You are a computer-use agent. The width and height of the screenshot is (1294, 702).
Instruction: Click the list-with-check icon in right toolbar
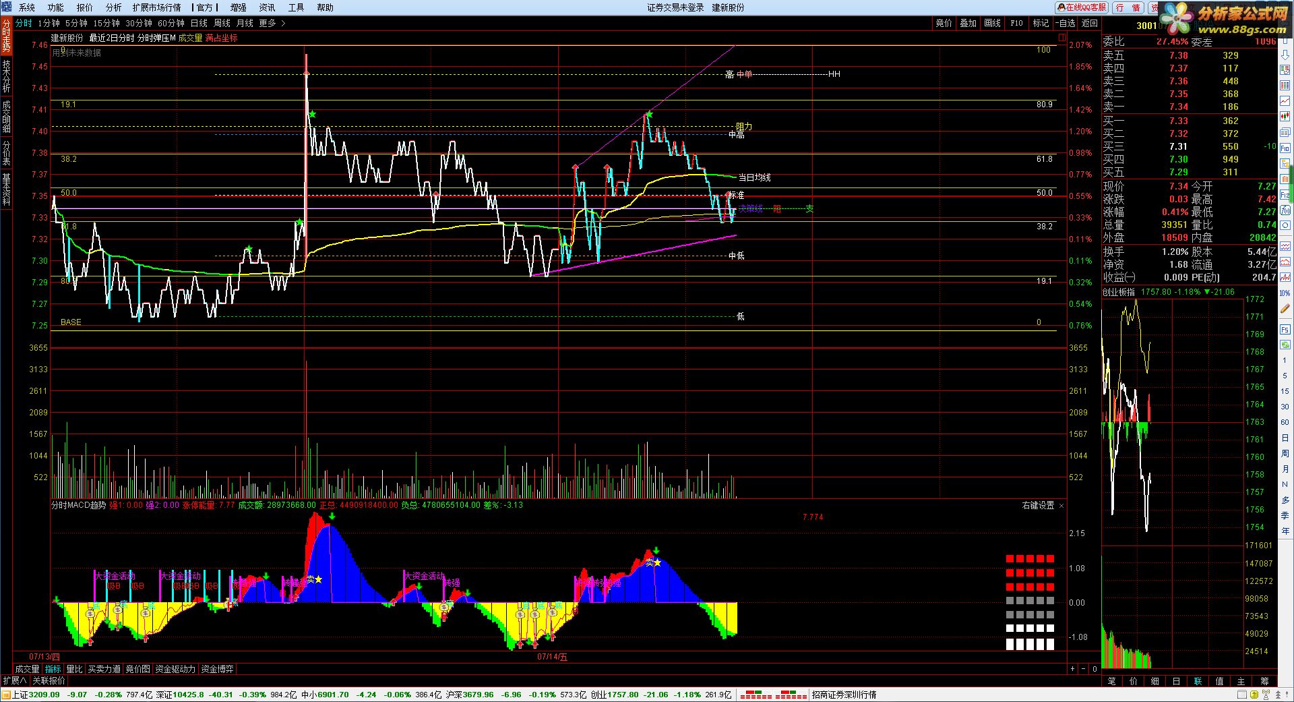1285,69
